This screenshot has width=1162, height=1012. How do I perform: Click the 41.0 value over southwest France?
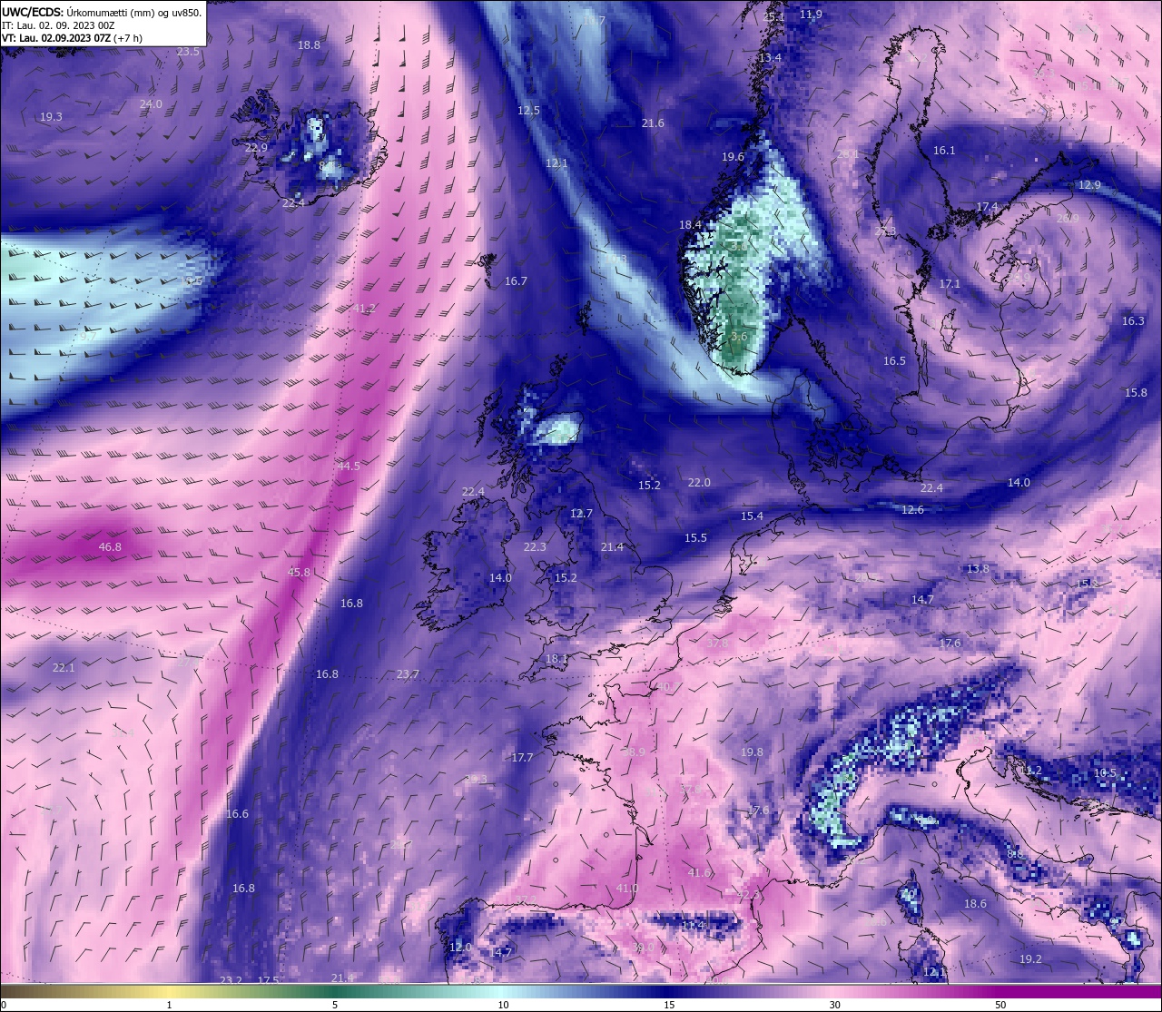tap(626, 889)
